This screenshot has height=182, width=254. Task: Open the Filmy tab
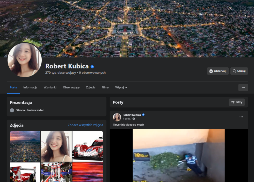(x=105, y=87)
